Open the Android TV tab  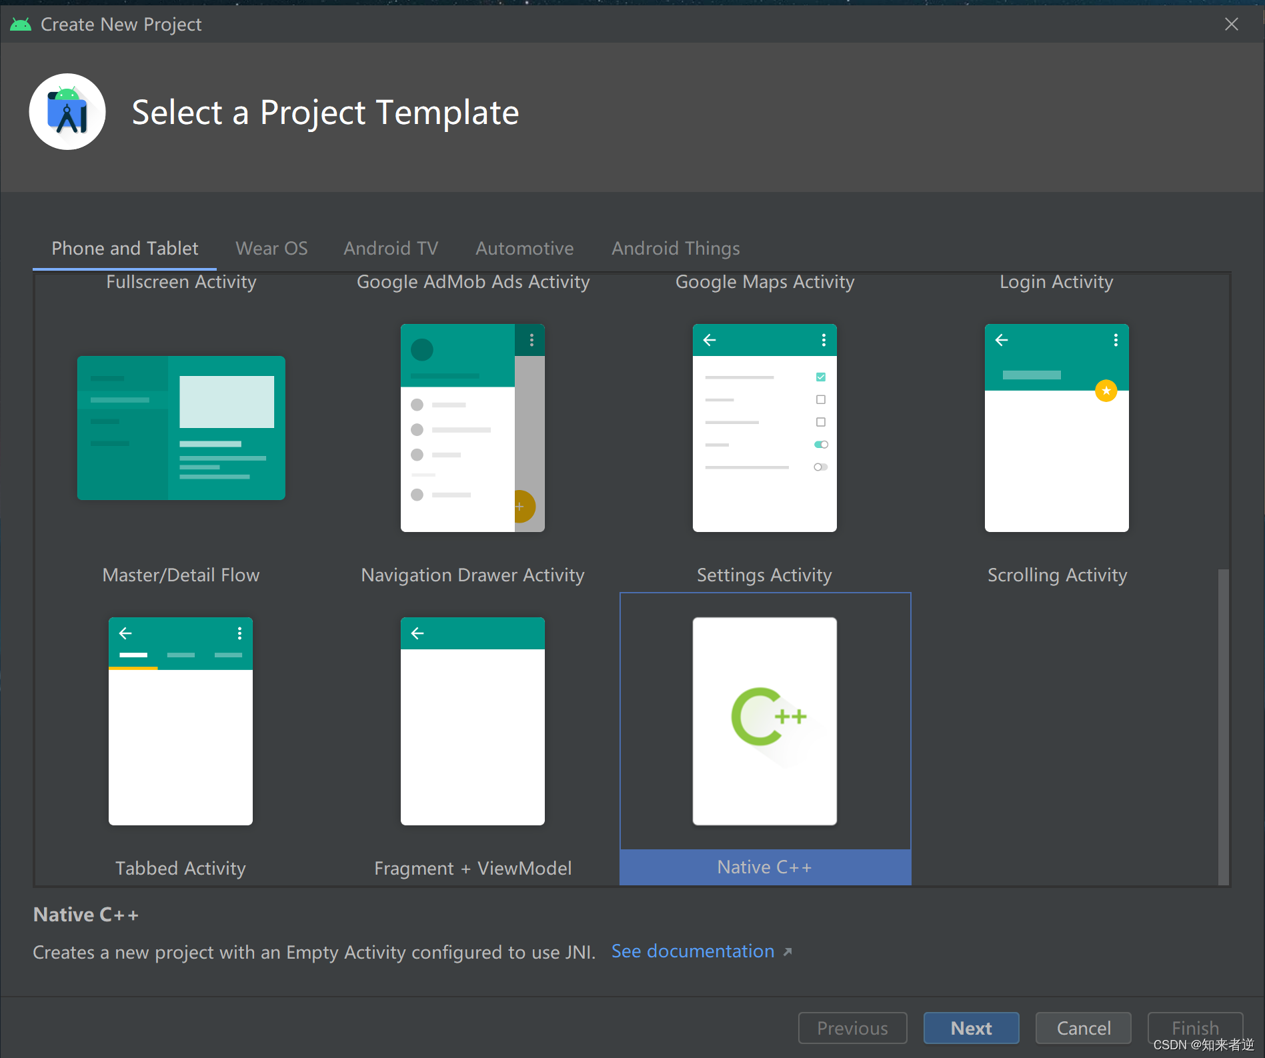click(391, 249)
